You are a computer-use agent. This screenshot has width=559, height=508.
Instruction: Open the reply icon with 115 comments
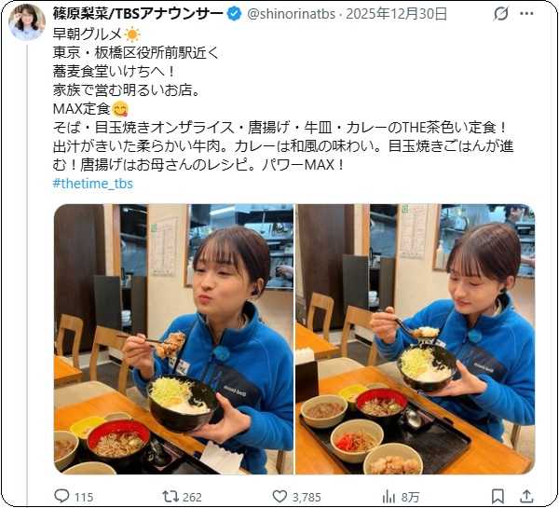(61, 496)
